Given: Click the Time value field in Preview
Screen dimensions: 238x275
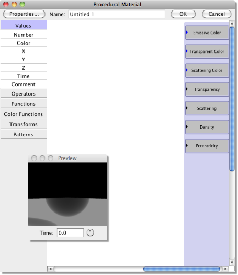Looking at the screenshot, I should [70, 232].
